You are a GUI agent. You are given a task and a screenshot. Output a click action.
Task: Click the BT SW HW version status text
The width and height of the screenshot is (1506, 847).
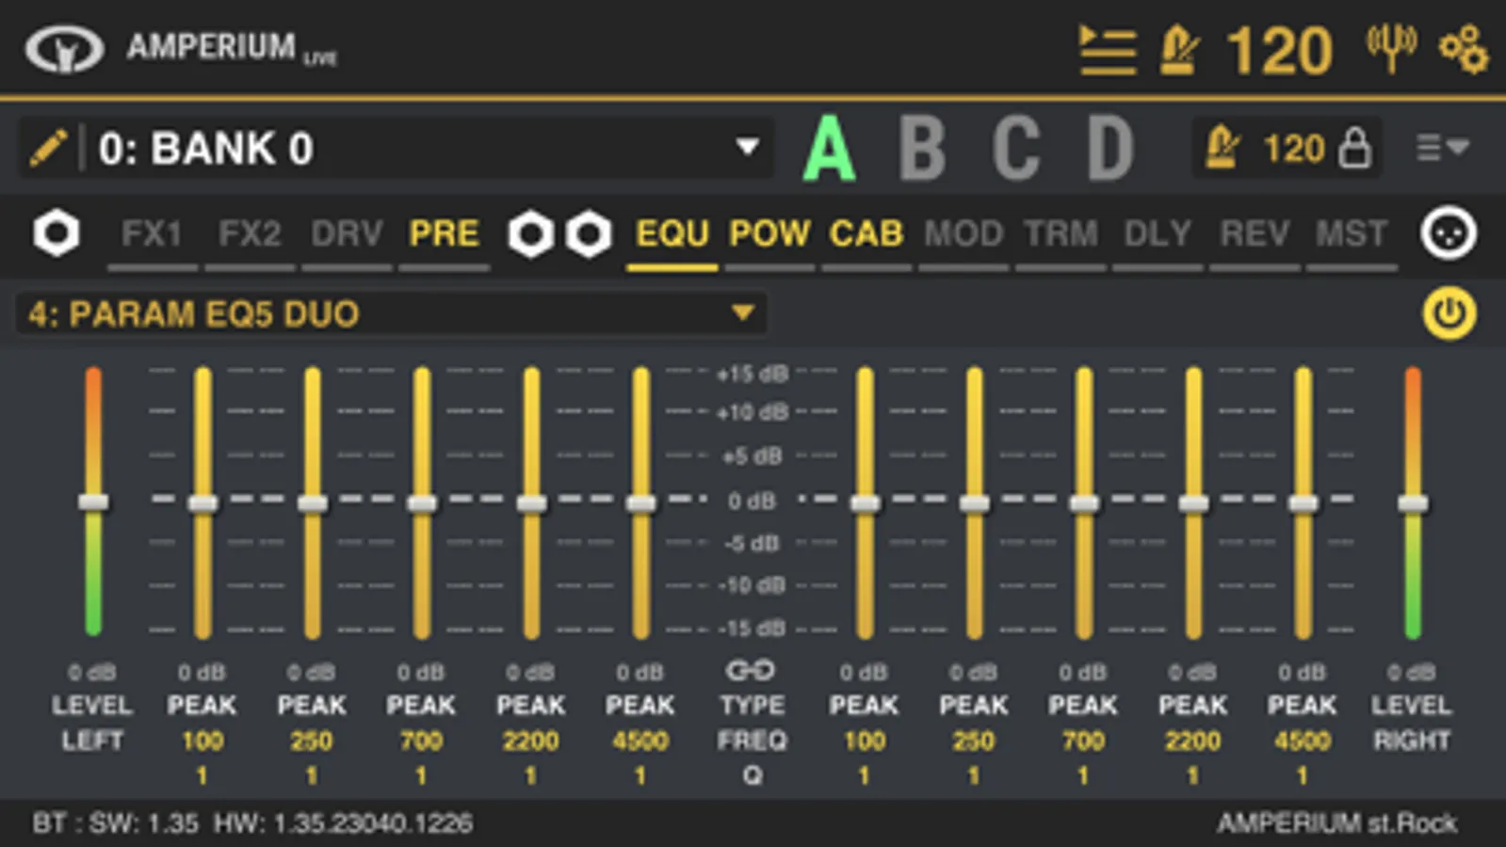click(x=252, y=823)
